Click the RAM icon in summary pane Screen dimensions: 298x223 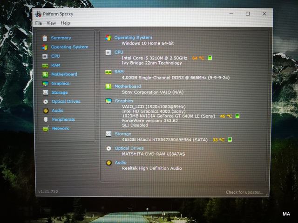click(108, 72)
